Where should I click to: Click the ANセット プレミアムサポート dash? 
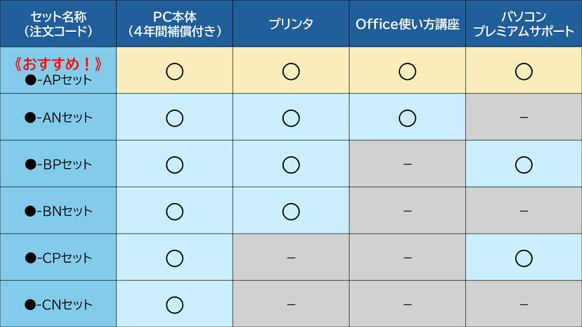coord(524,118)
